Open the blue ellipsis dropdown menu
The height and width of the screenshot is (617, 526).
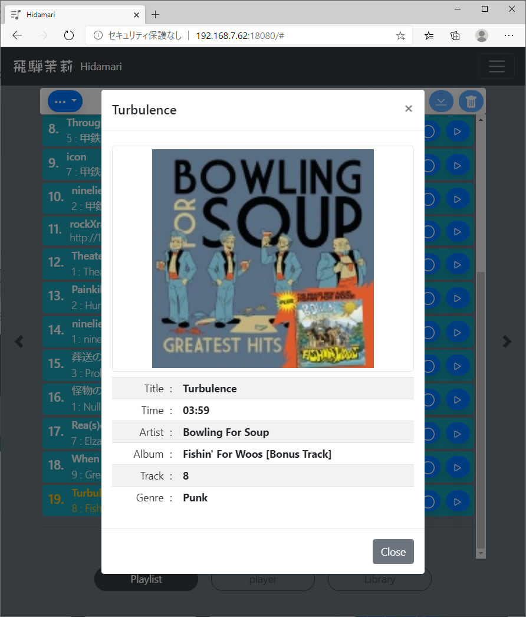[65, 101]
